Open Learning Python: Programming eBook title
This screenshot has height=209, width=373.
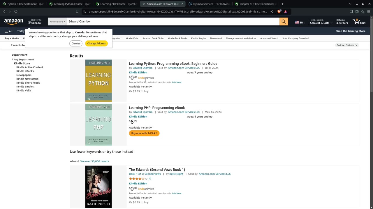pos(173,64)
